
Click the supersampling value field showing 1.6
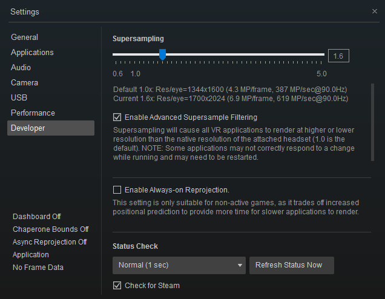coord(338,56)
